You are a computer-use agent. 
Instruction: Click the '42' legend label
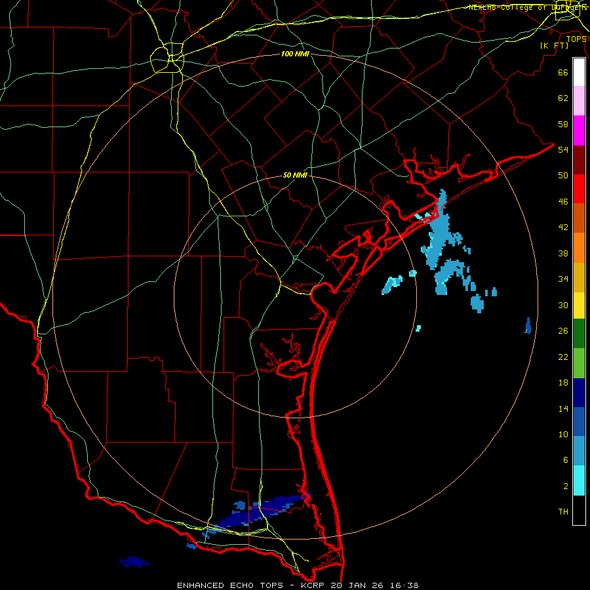563,227
